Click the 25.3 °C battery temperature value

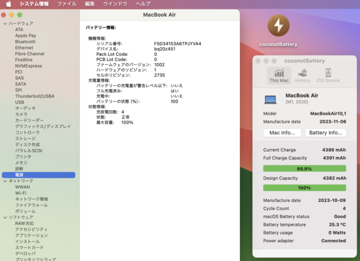pos(337,225)
